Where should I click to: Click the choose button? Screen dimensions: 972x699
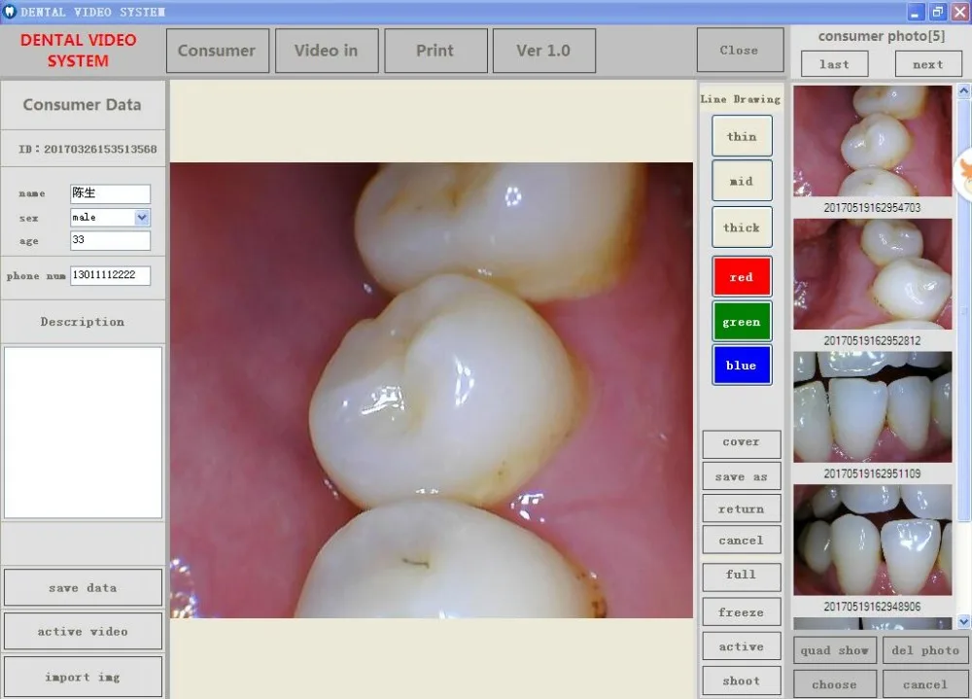tap(835, 683)
